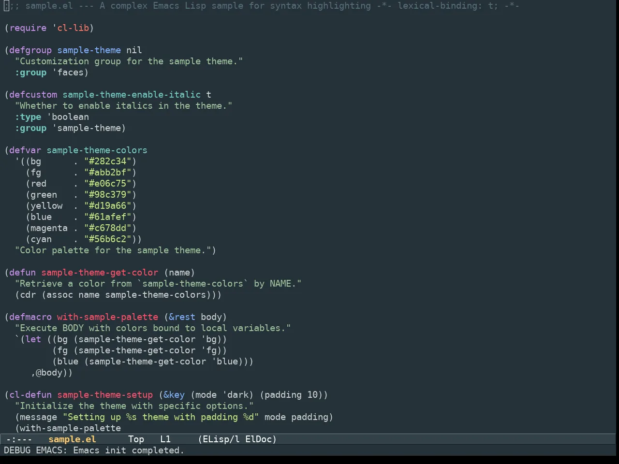The height and width of the screenshot is (464, 619).
Task: Click the sample.el buffer name in mode line
Action: 73,439
